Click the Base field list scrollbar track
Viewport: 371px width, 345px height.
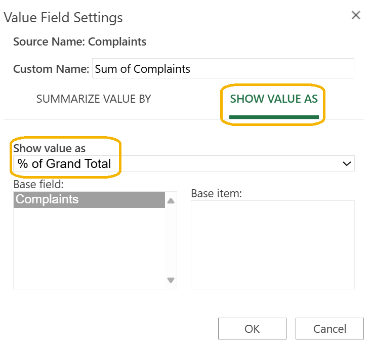click(171, 240)
